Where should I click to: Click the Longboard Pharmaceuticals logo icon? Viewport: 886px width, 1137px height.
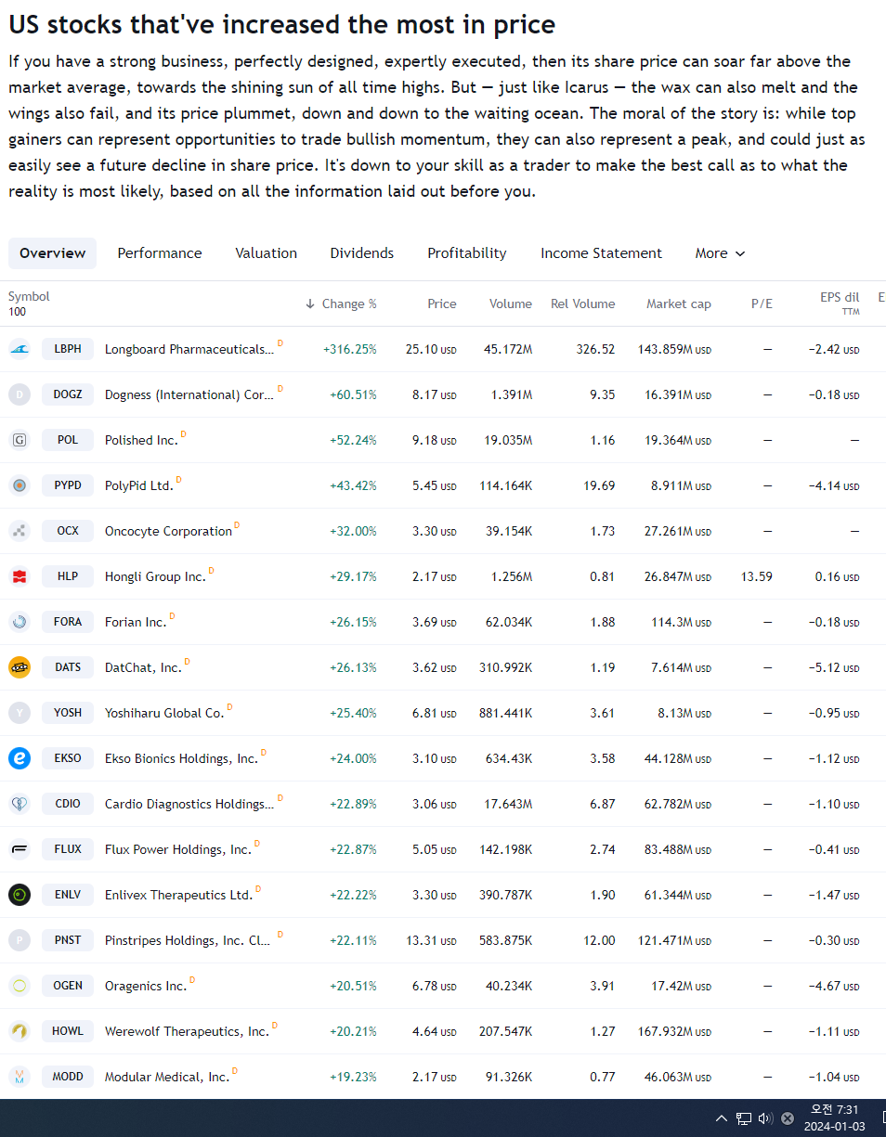coord(20,349)
